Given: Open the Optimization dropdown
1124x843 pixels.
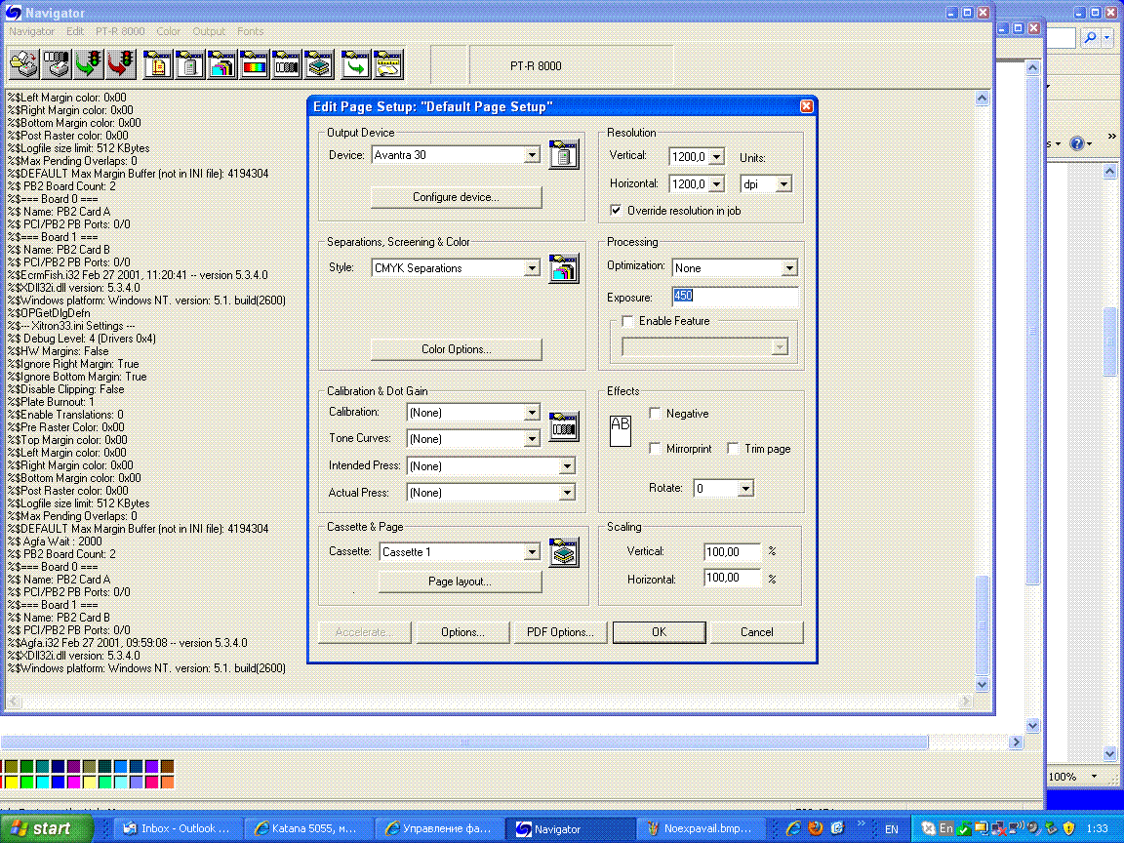Looking at the screenshot, I should click(x=789, y=268).
